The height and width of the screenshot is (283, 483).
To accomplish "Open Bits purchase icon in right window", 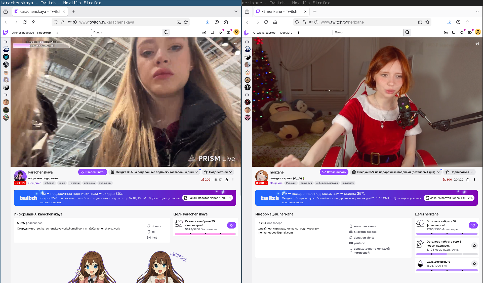I will coord(462,32).
